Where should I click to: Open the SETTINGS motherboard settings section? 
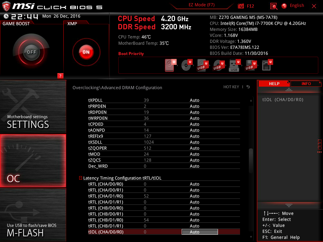[33, 107]
